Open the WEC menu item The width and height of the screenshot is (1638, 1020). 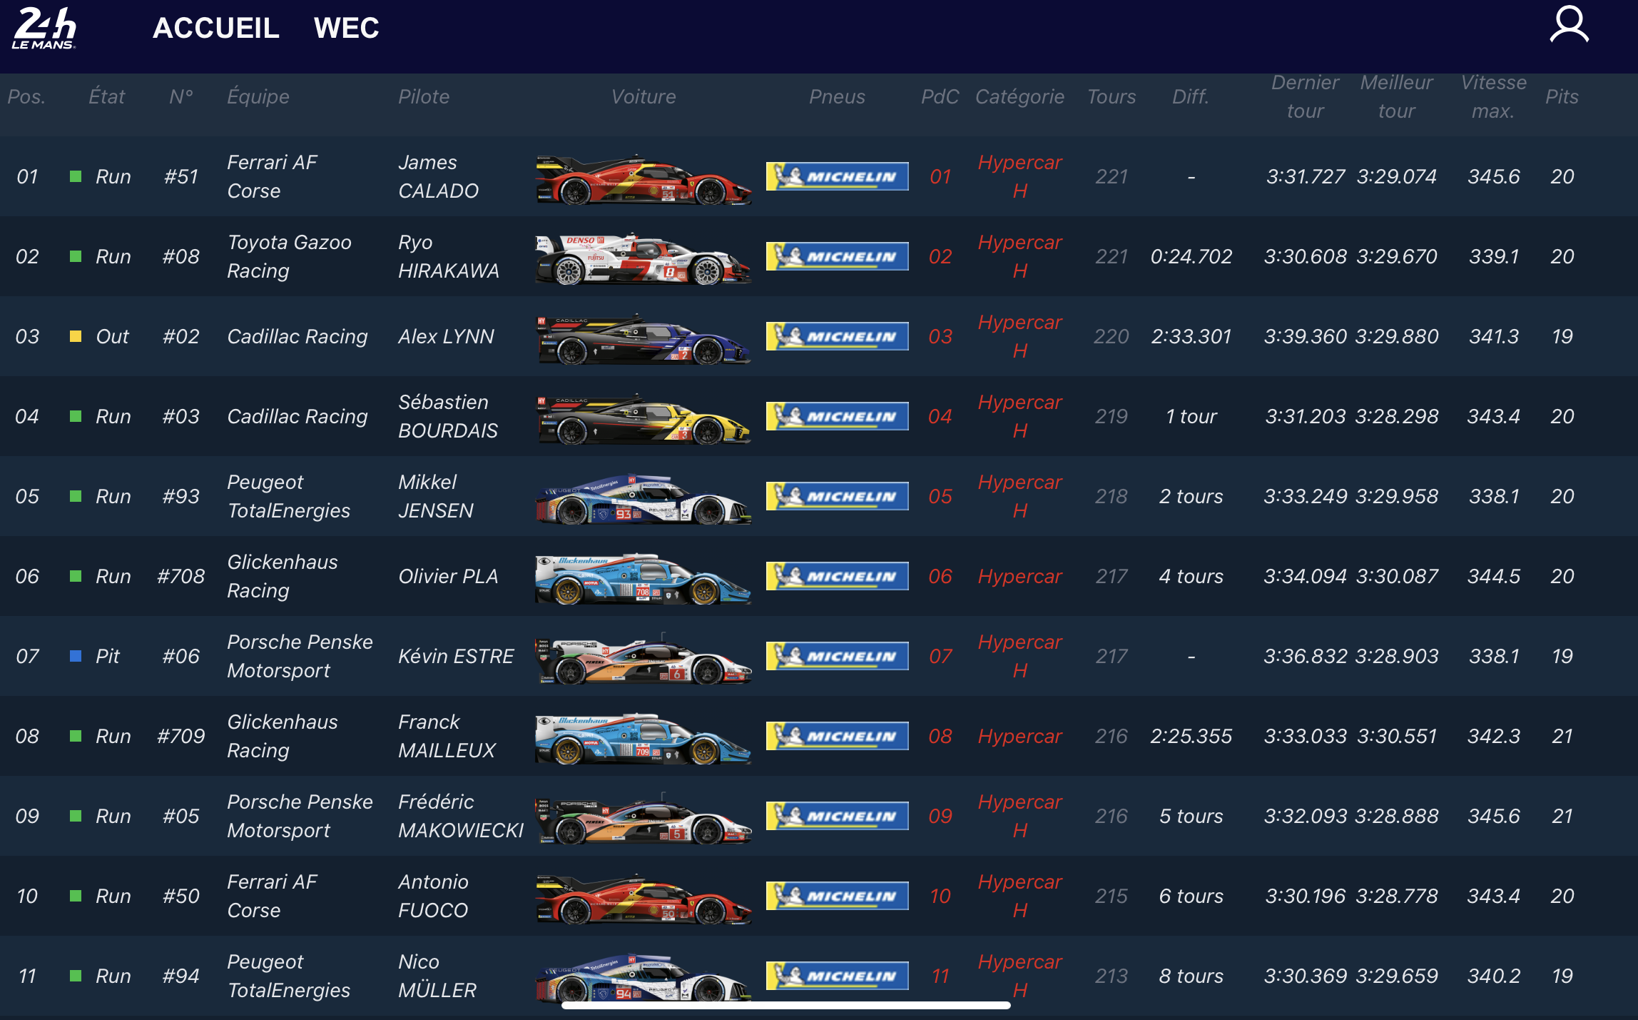(347, 28)
